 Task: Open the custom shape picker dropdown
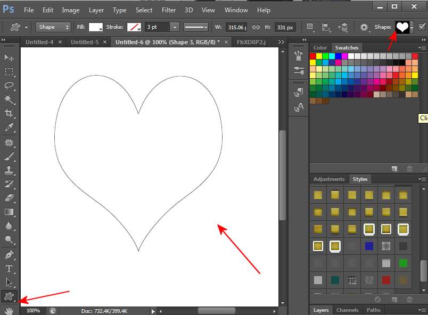click(411, 28)
